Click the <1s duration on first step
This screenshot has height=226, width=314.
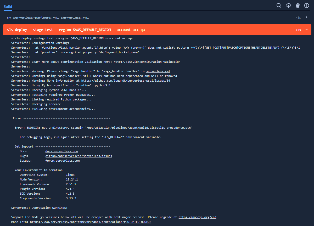coord(298,17)
